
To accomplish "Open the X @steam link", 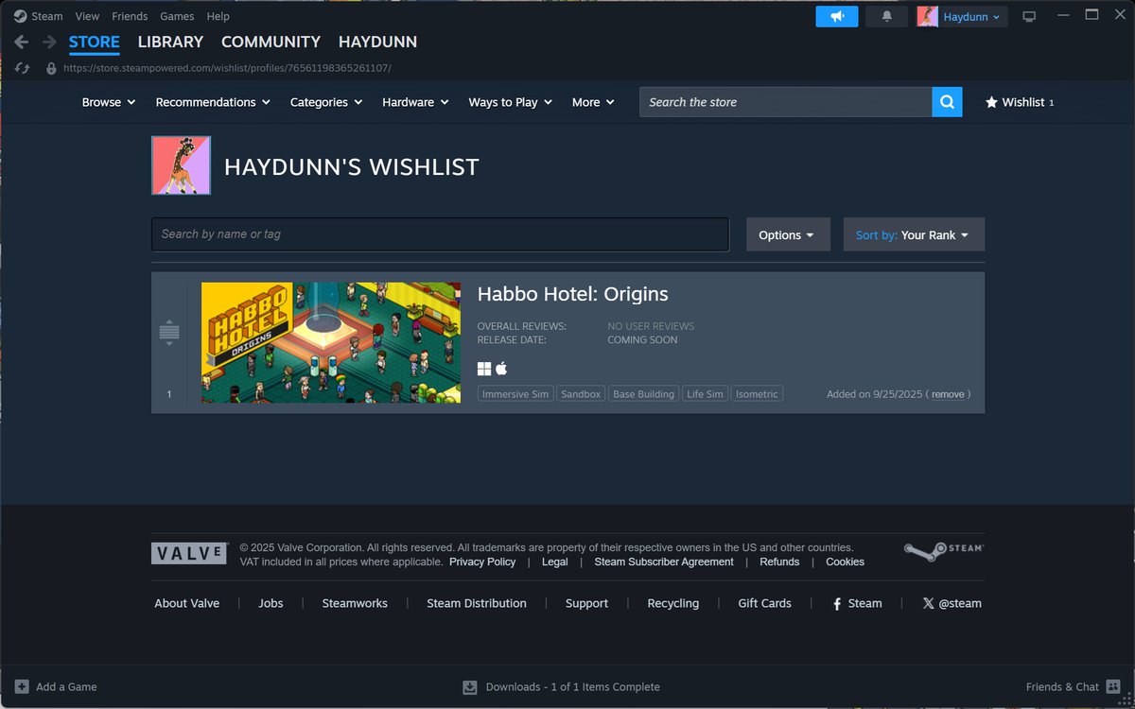I will click(952, 603).
